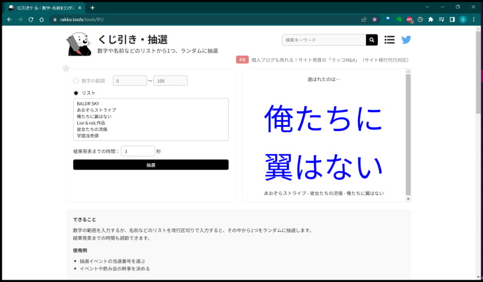
Task: Click the browser forward arrow
Action: point(20,19)
